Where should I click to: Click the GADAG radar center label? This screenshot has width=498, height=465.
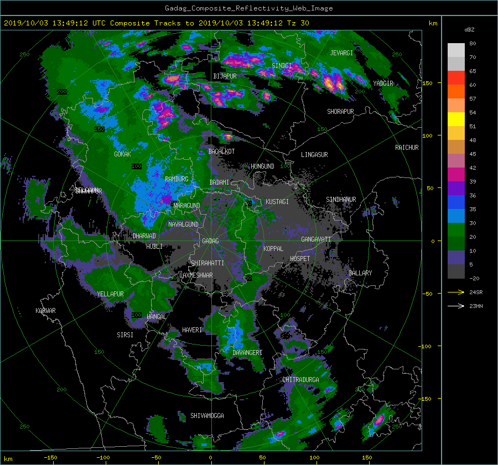pyautogui.click(x=211, y=241)
